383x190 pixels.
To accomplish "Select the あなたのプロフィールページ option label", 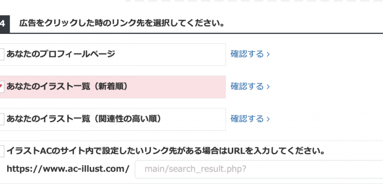I will point(61,54).
